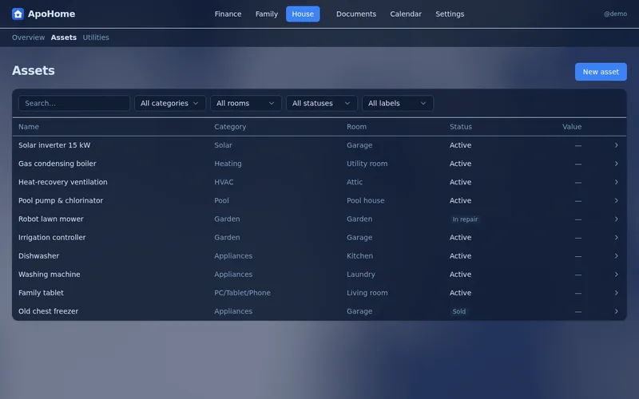This screenshot has width=639, height=399.
Task: Expand the All rooms filter
Action: click(x=246, y=104)
